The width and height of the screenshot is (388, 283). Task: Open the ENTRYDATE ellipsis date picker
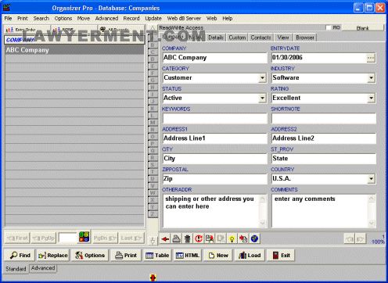point(371,58)
